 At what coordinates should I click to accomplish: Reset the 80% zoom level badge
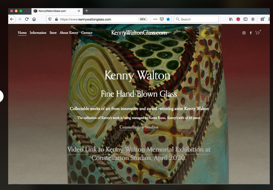point(143,19)
